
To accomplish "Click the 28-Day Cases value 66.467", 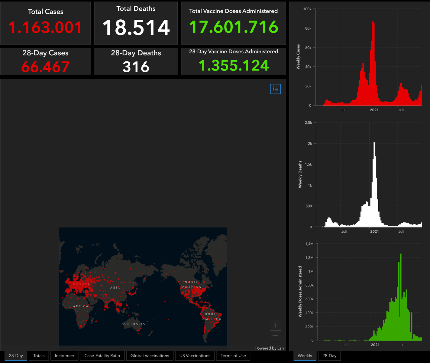I will [45, 67].
